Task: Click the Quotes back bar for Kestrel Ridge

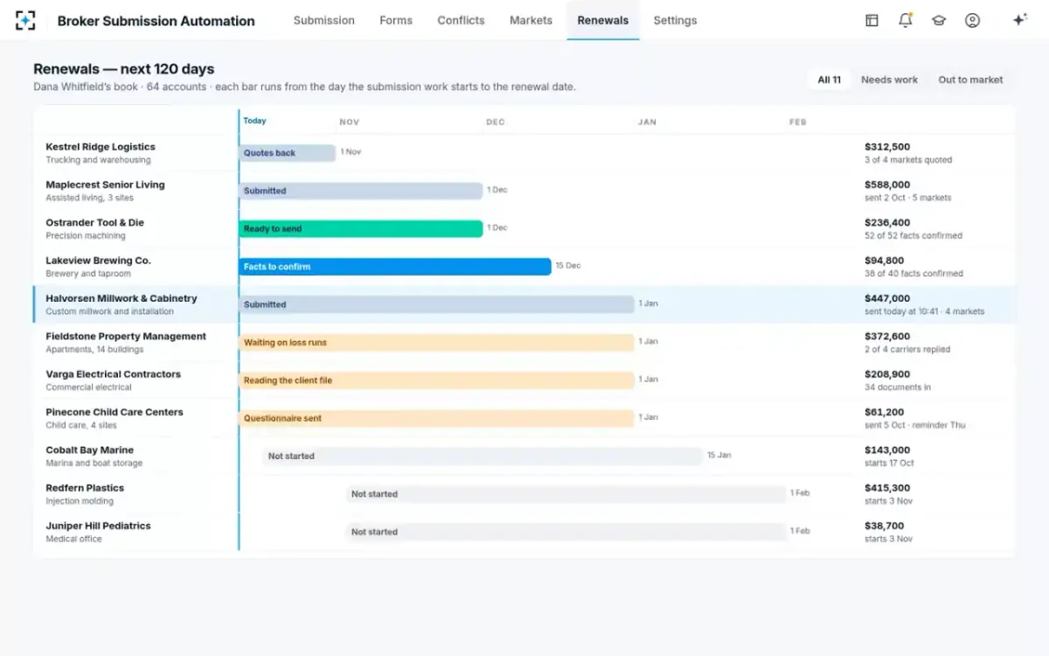Action: 288,153
